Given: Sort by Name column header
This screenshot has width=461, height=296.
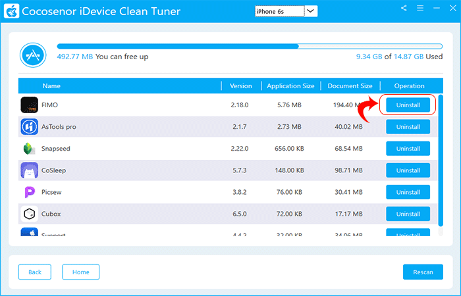Looking at the screenshot, I should [x=51, y=86].
